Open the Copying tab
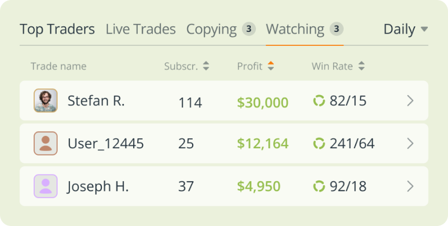 point(221,30)
